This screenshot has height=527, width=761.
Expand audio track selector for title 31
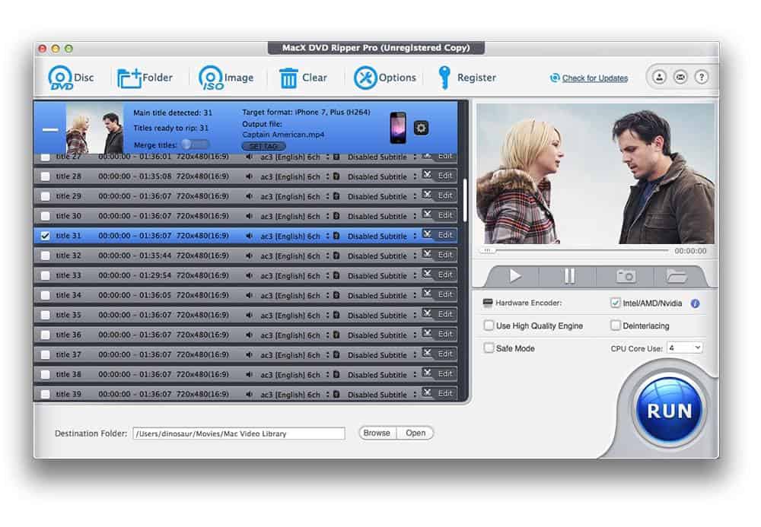click(x=327, y=236)
